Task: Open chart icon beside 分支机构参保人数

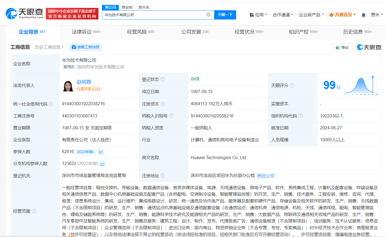Action: 103,164
